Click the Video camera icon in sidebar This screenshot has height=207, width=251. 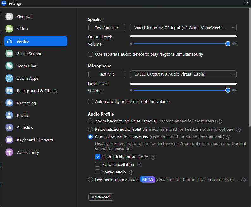[x=9, y=29]
